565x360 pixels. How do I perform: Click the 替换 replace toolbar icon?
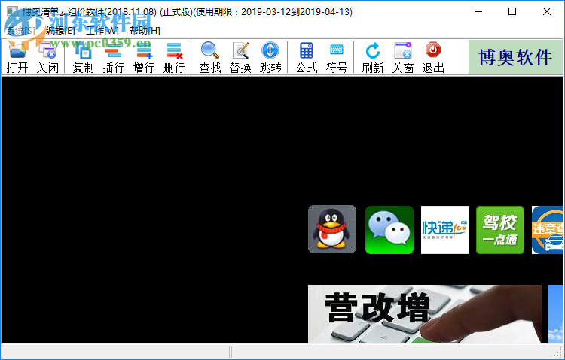point(240,58)
